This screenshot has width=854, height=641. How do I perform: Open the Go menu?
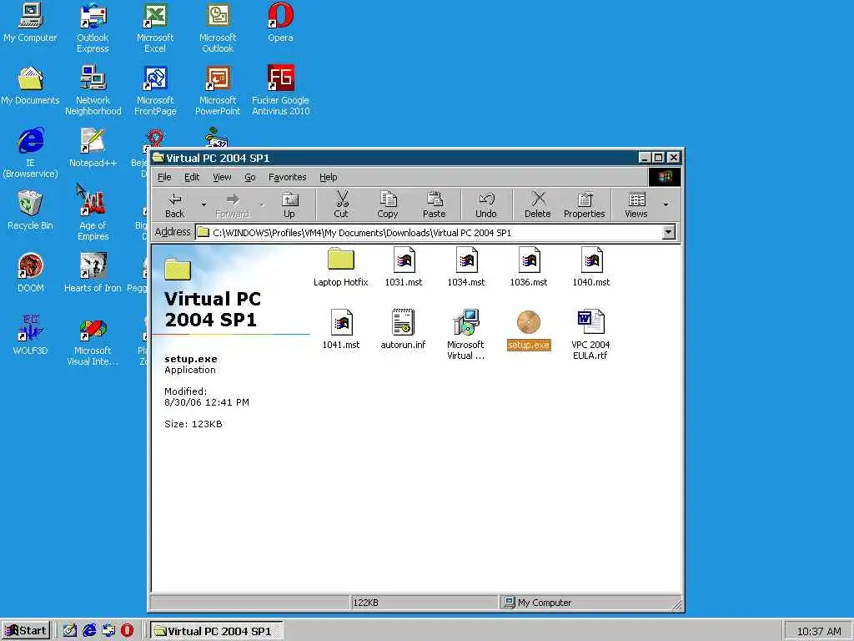[250, 177]
